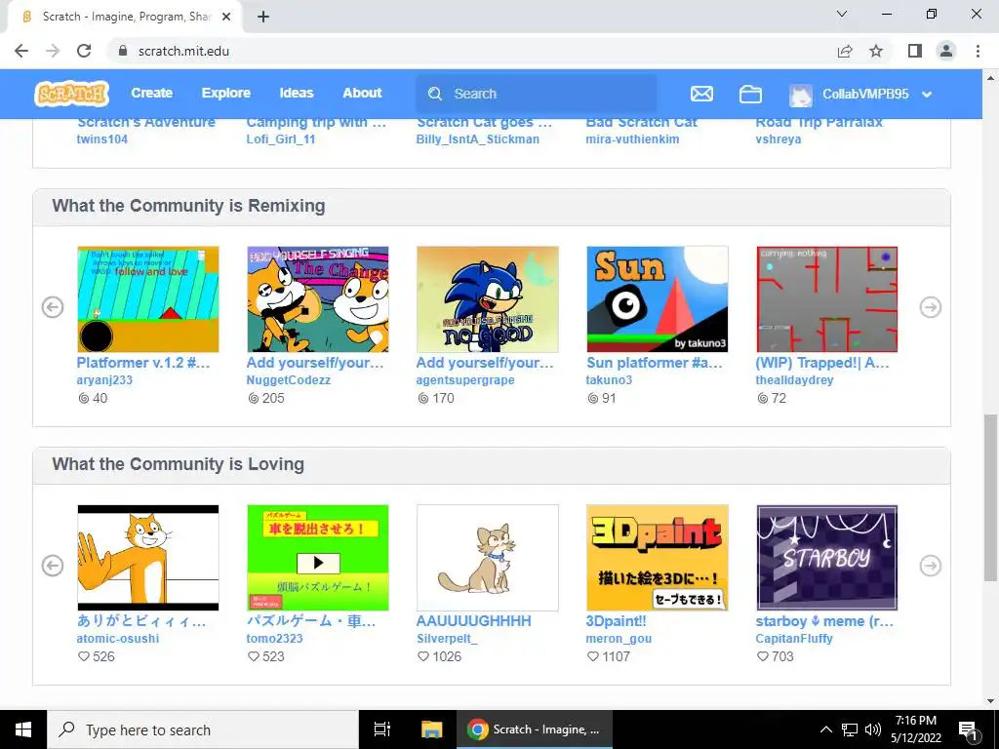Screen dimensions: 999x749
Task: Go back in Loving carousel arrow
Action: [53, 566]
